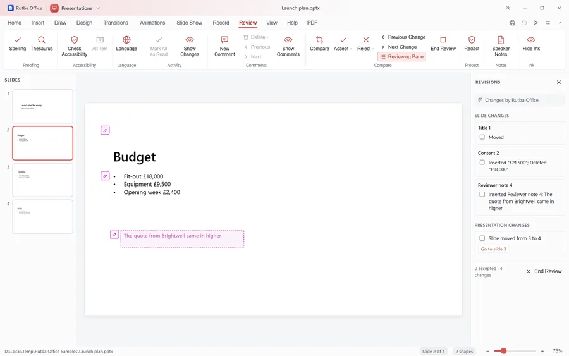
Task: Open the Home tab
Action: coord(15,23)
